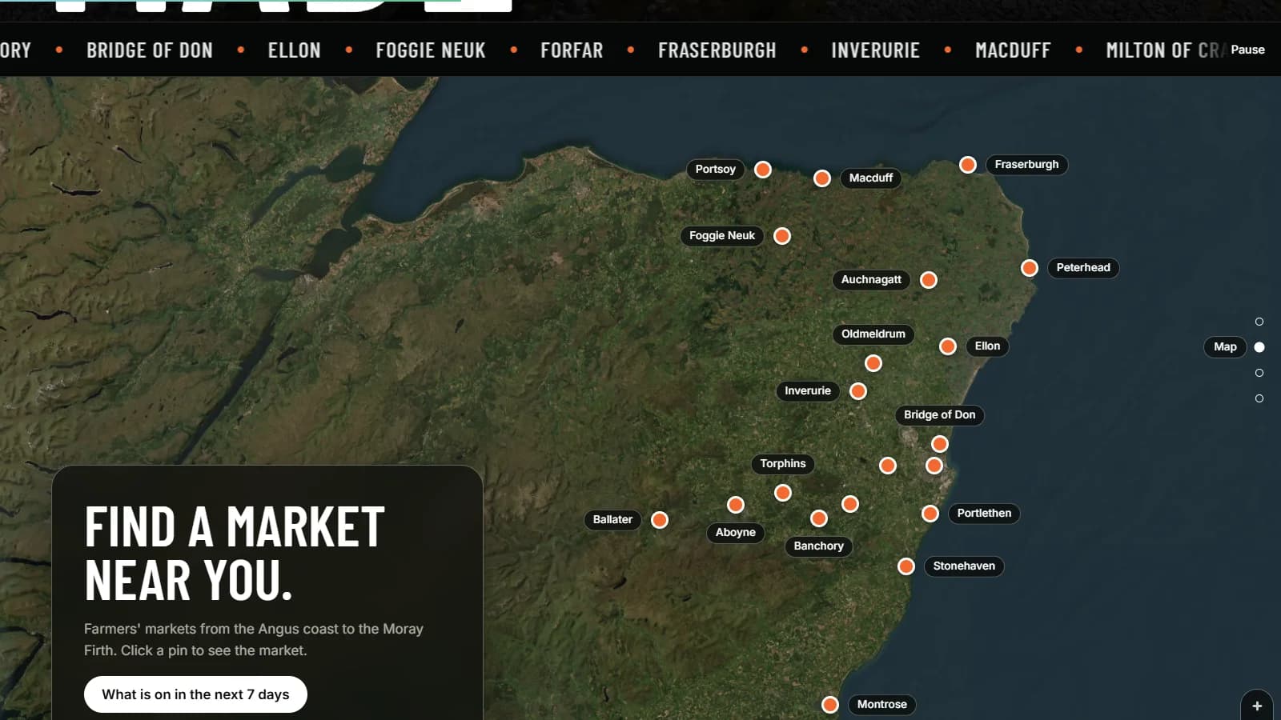Click the orange pin beside Portsoy
This screenshot has width=1281, height=720.
[763, 170]
